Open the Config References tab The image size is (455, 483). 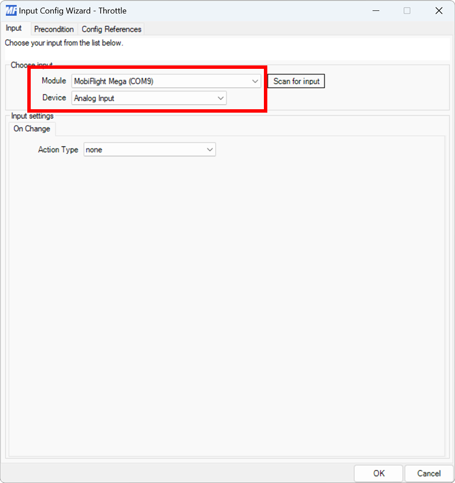[x=111, y=29]
